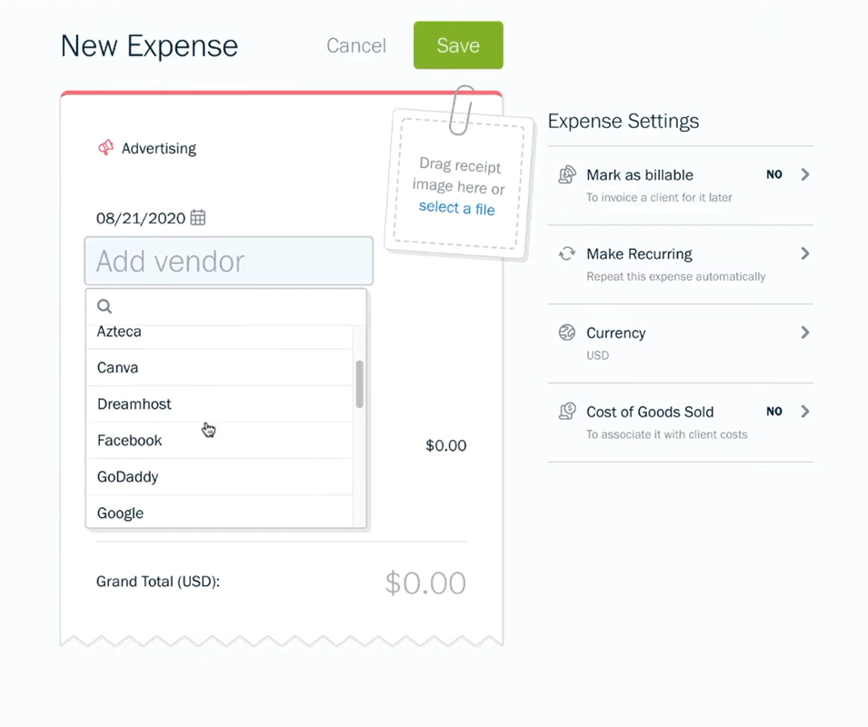The width and height of the screenshot is (868, 727).
Task: Click the Mark as billable title
Action: 640,174
